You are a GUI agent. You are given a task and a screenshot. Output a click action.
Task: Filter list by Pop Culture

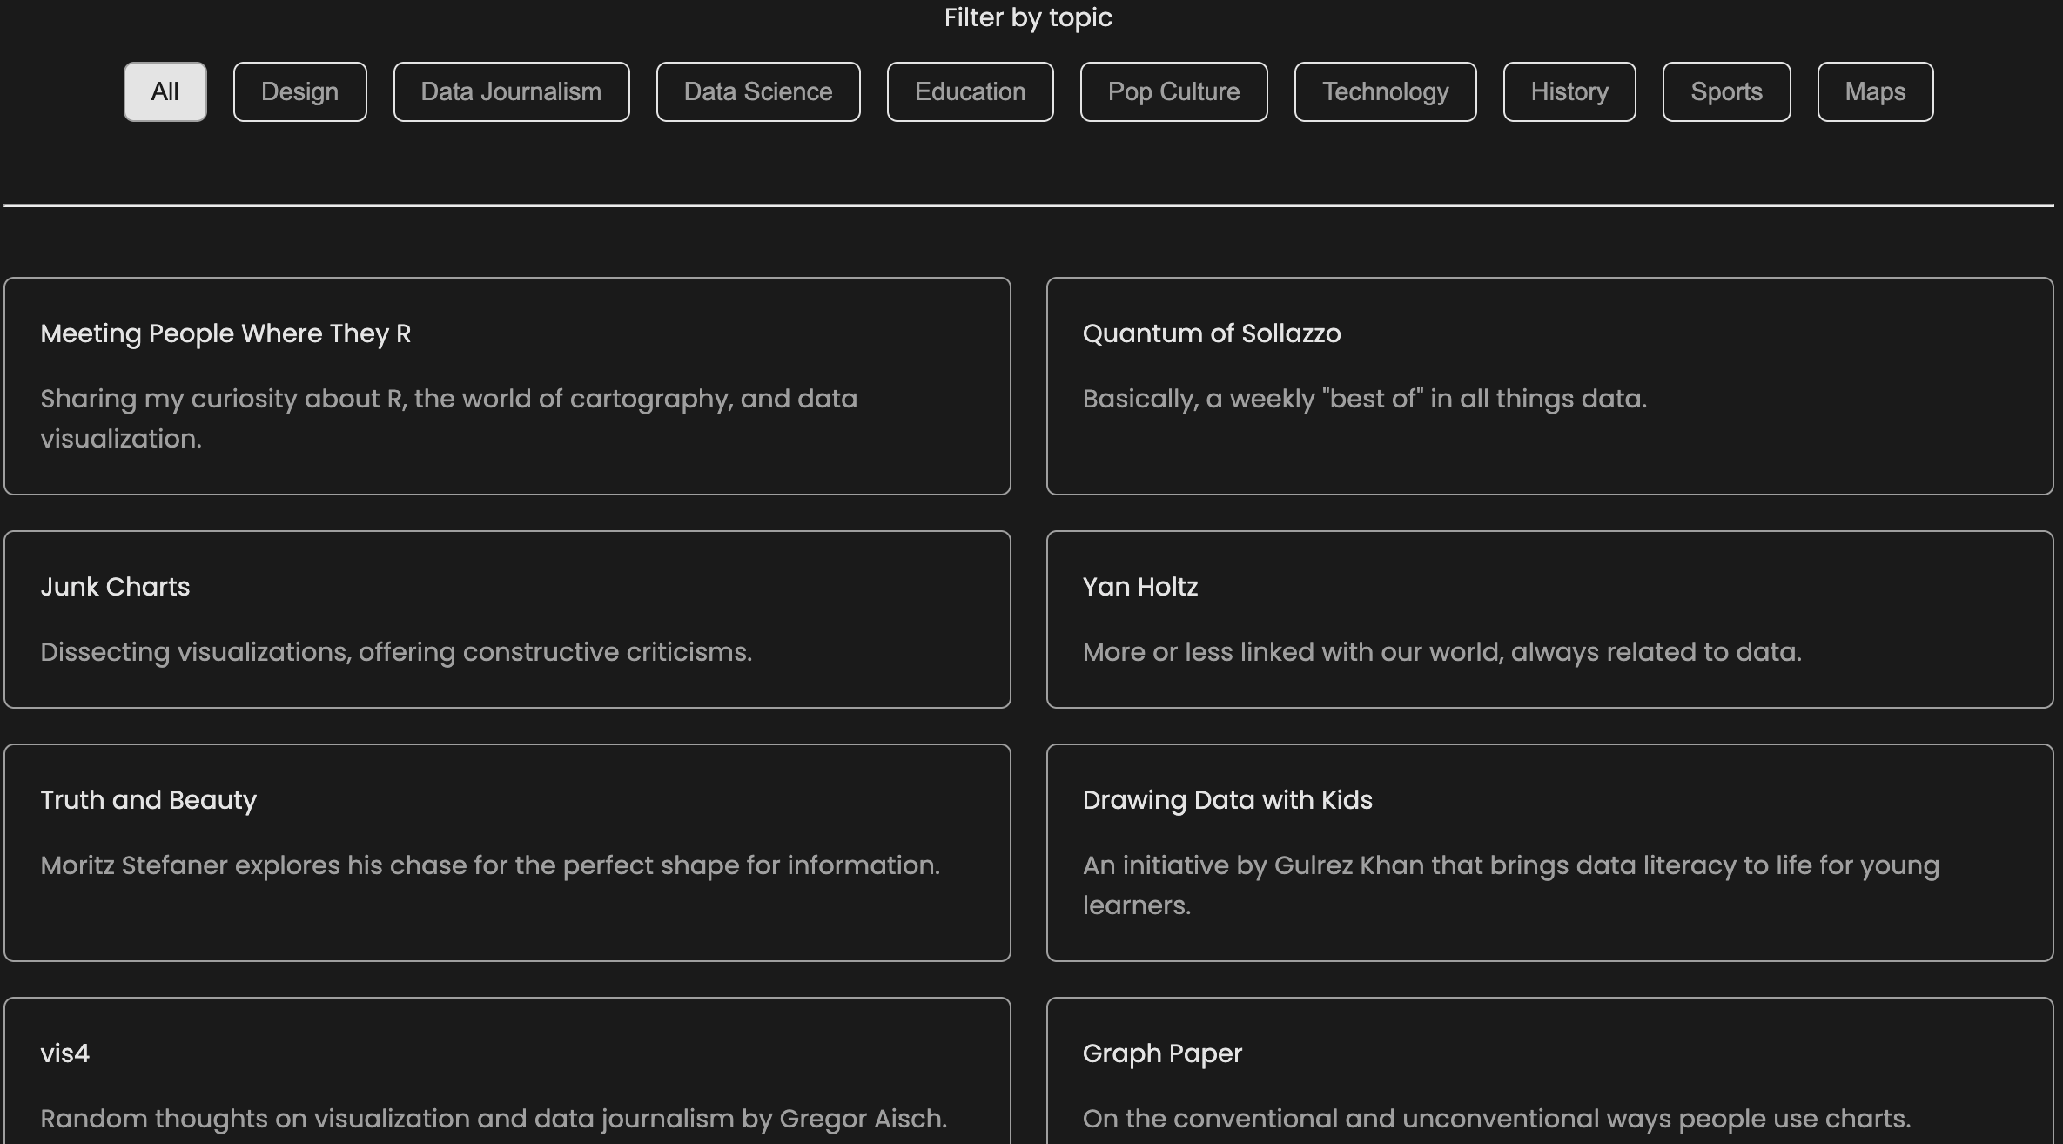(x=1174, y=91)
